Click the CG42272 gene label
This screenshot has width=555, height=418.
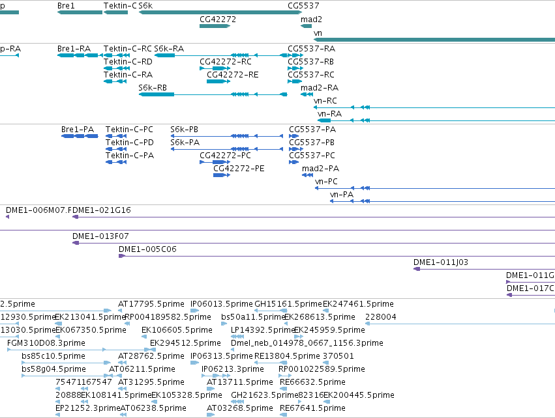coord(218,20)
